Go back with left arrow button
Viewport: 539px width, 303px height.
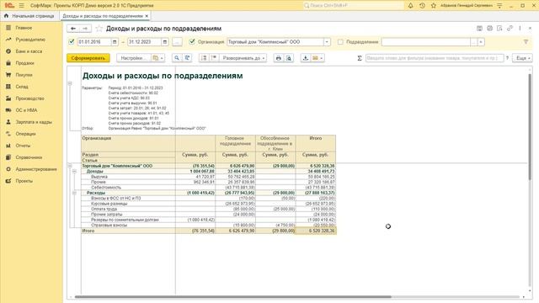(x=73, y=29)
